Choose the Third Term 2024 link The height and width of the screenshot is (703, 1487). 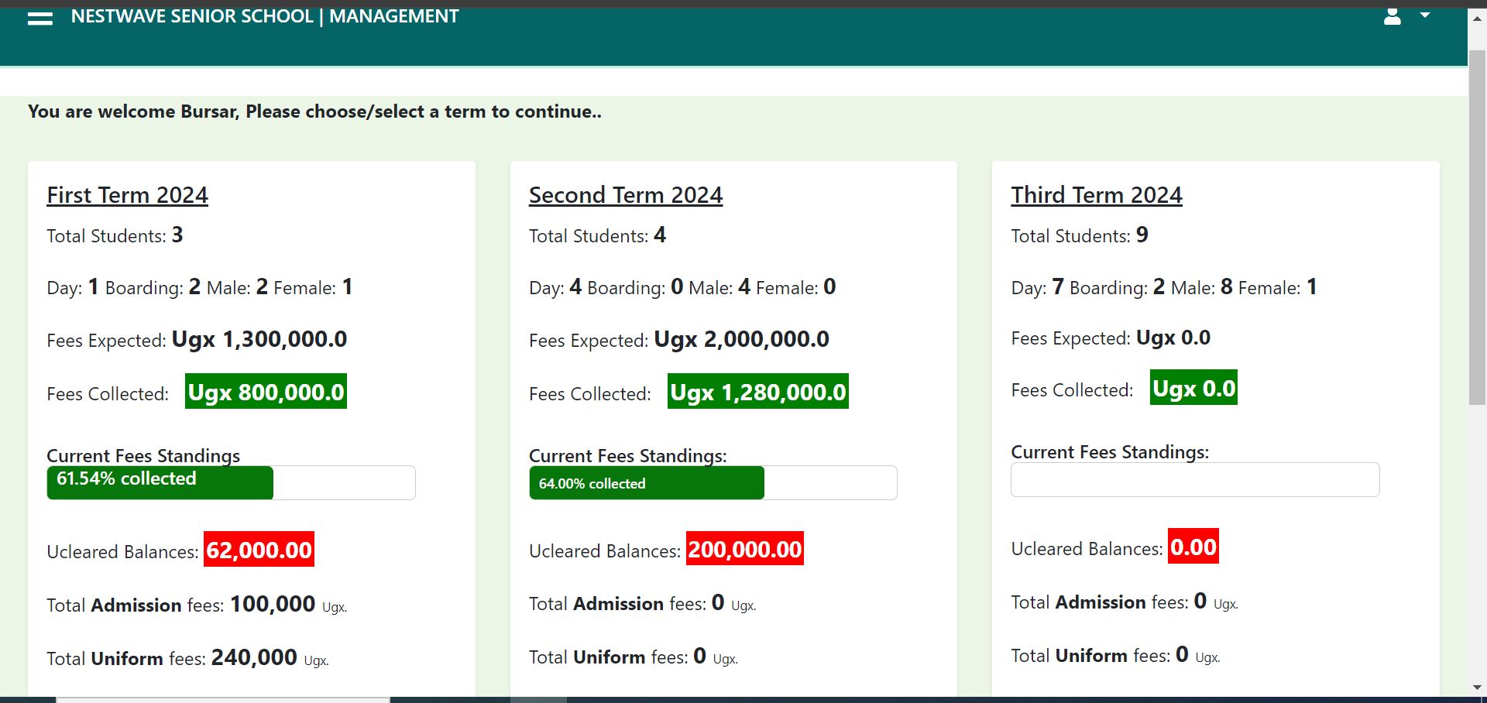(1096, 195)
